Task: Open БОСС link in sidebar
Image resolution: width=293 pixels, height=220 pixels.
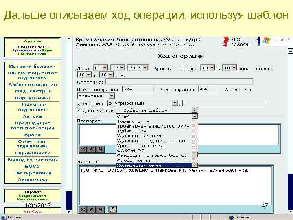Action: click(x=32, y=167)
